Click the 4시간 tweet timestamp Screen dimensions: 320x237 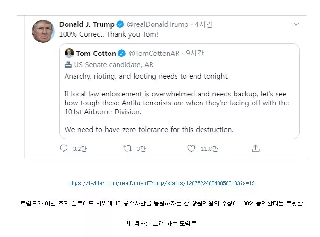(204, 24)
